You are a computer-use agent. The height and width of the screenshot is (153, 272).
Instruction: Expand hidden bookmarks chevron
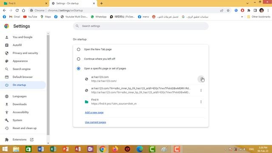[242, 17]
